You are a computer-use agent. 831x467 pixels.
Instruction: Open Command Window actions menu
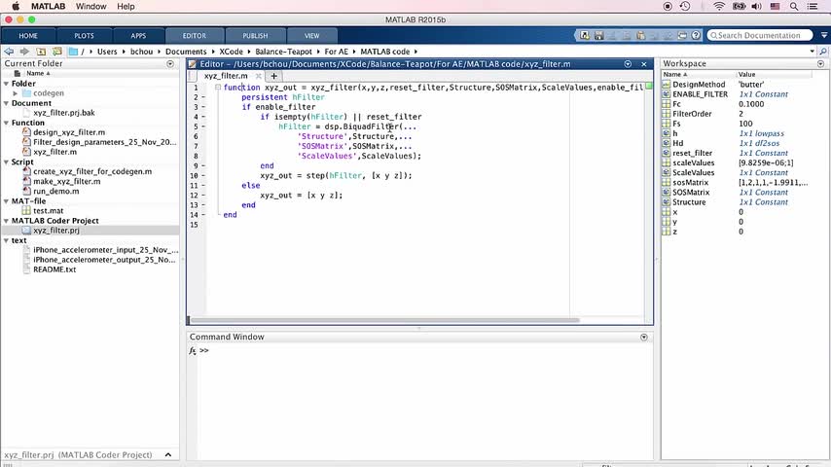644,338
